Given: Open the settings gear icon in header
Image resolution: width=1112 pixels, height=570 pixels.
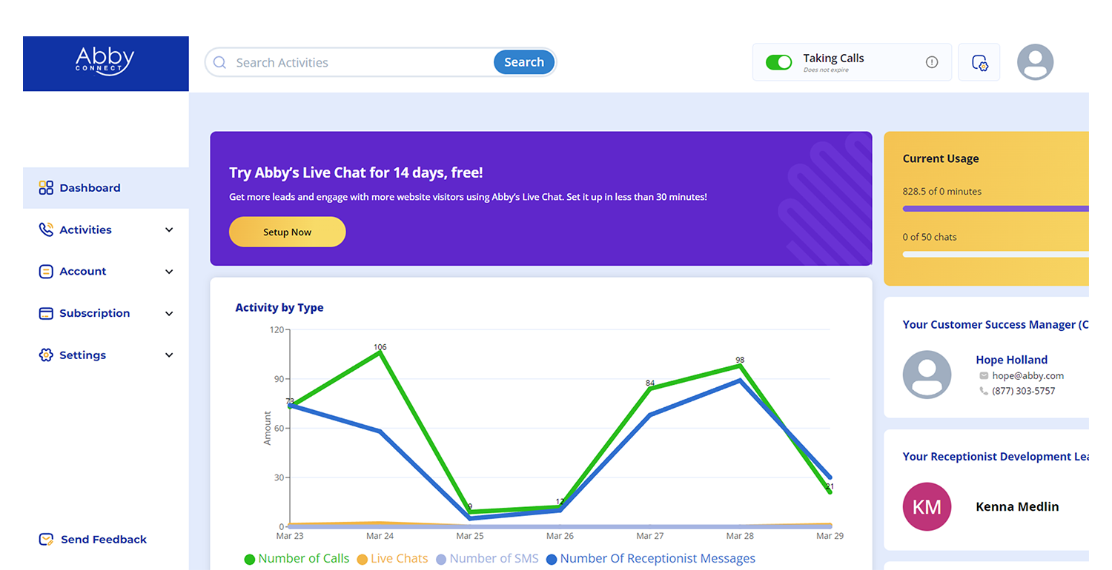Looking at the screenshot, I should 979,62.
